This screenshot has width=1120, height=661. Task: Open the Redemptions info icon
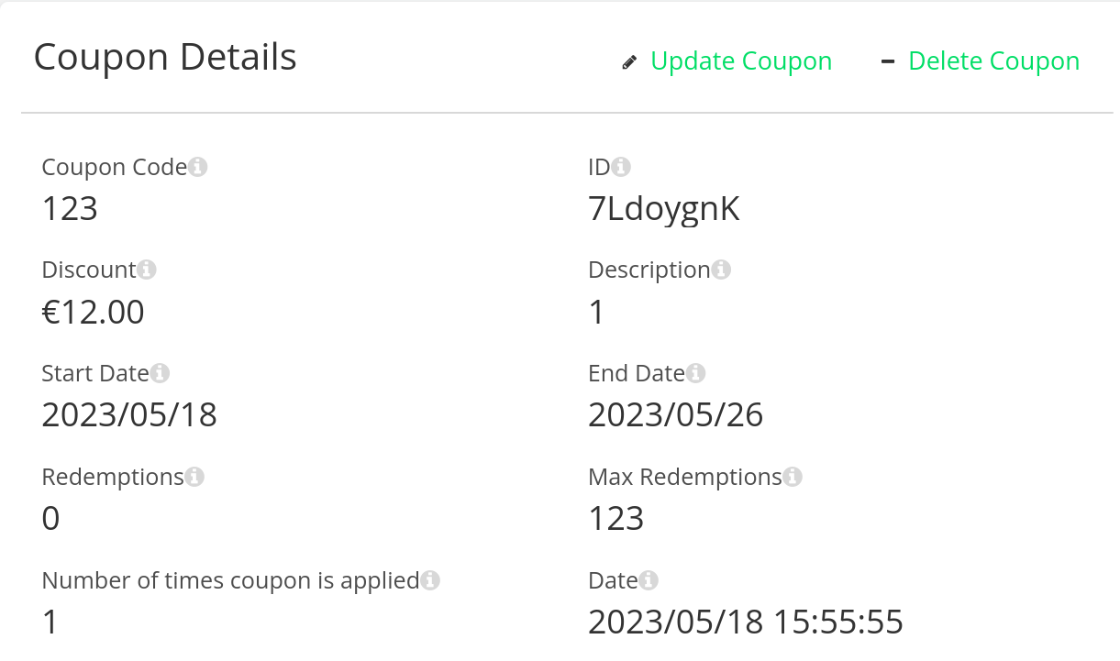pyautogui.click(x=196, y=477)
